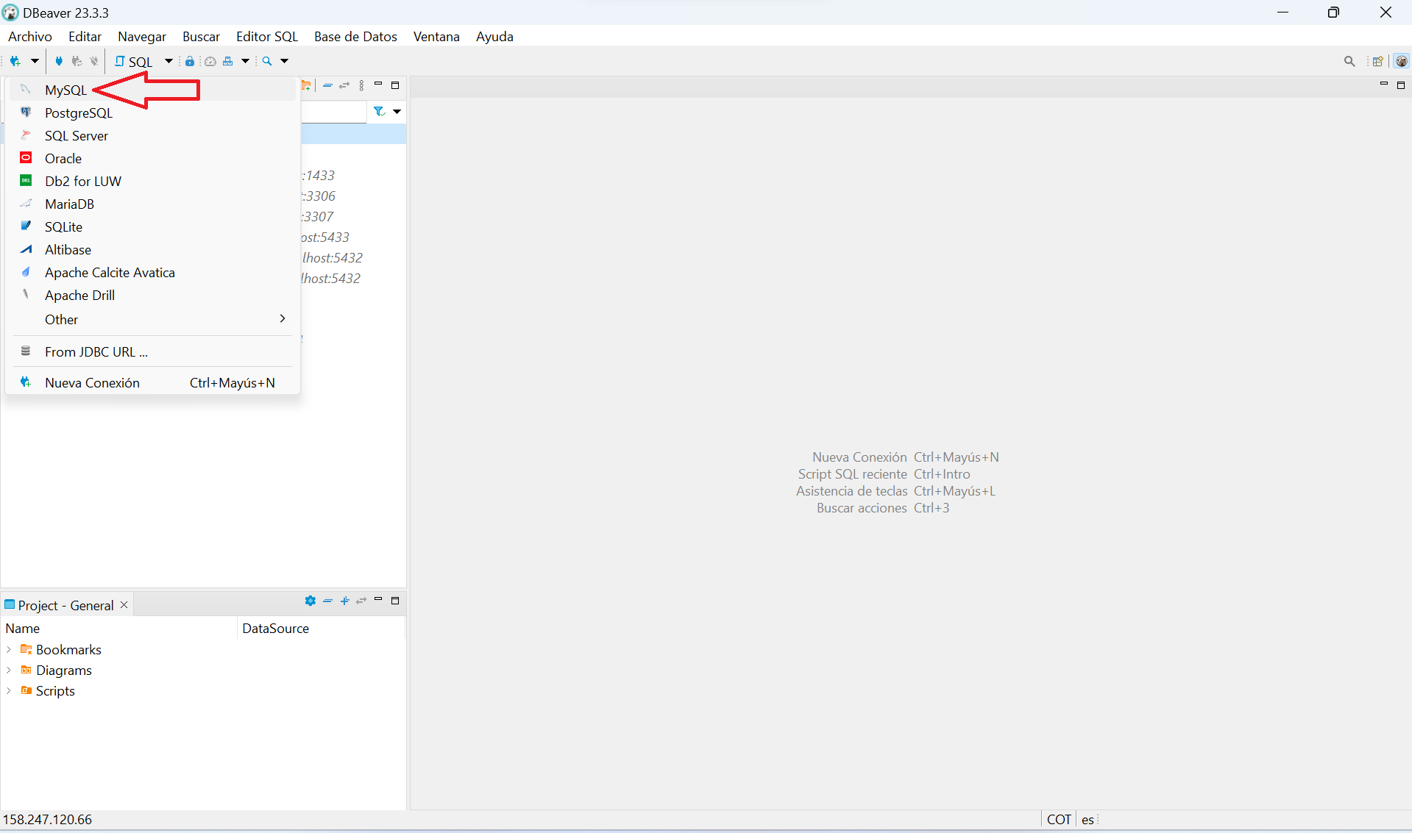Open the navigator view menu three-dots icon

pos(361,86)
